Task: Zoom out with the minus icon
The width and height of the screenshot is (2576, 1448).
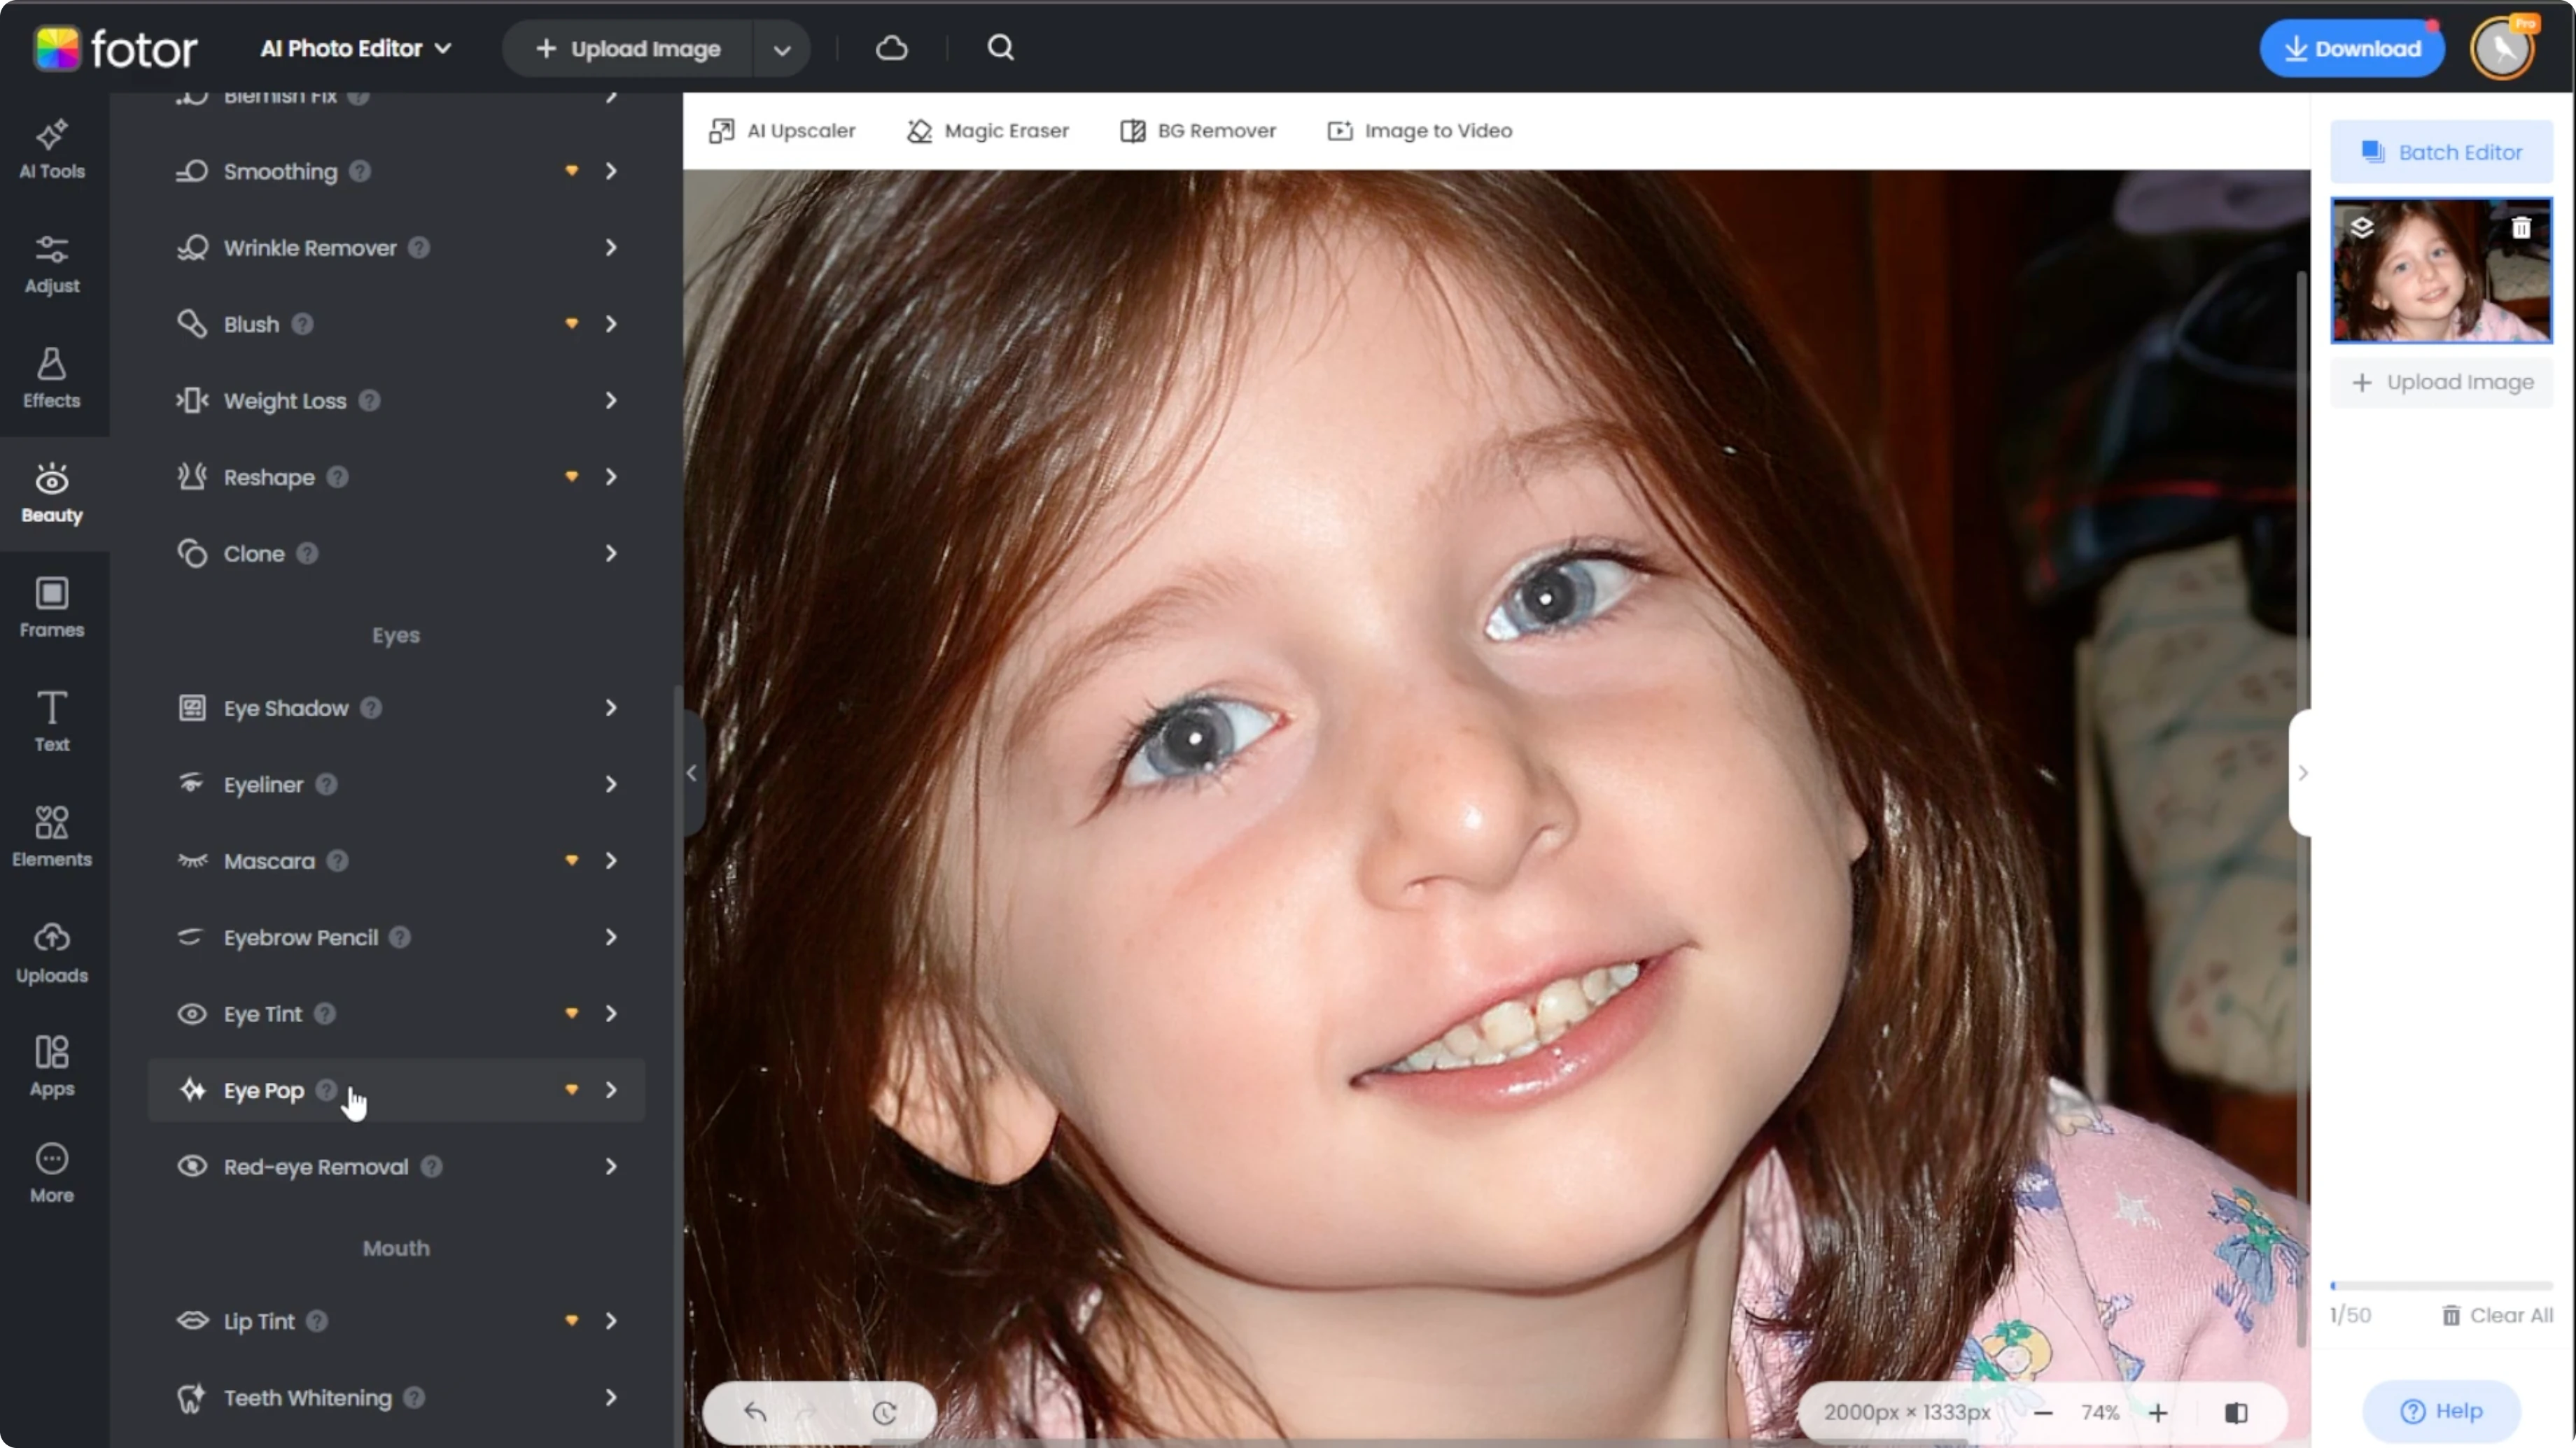Action: tap(2043, 1412)
